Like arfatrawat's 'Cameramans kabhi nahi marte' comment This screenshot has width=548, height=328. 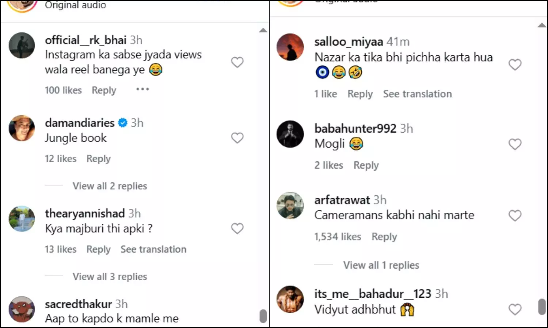click(515, 216)
